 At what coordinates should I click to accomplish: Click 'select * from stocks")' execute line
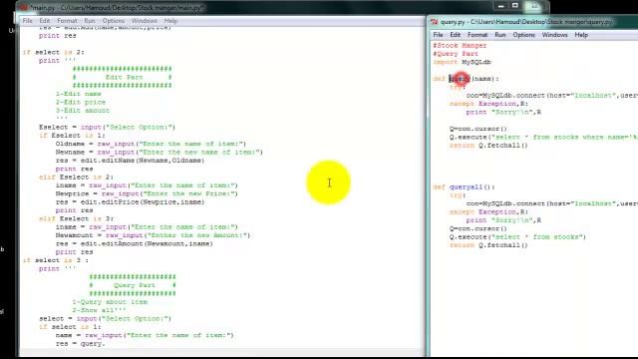click(517, 237)
